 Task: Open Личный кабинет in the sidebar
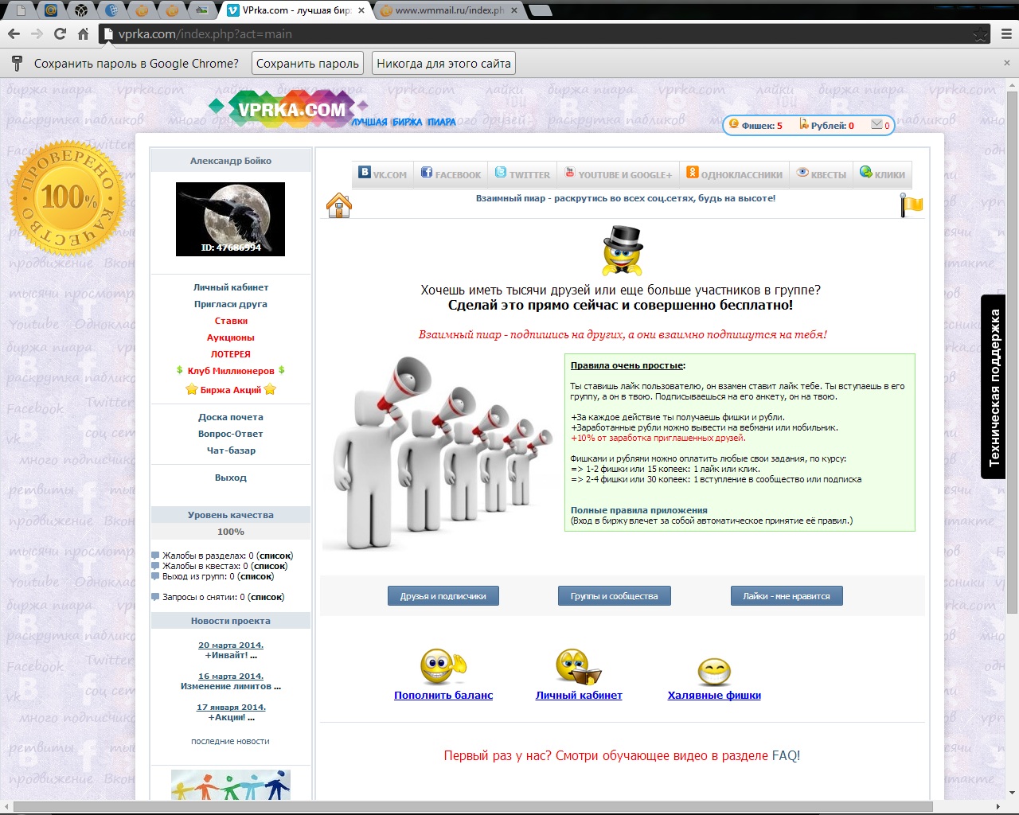(x=231, y=287)
